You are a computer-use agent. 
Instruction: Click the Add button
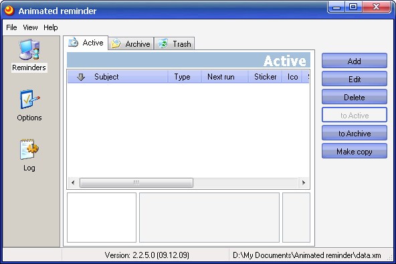click(x=355, y=61)
